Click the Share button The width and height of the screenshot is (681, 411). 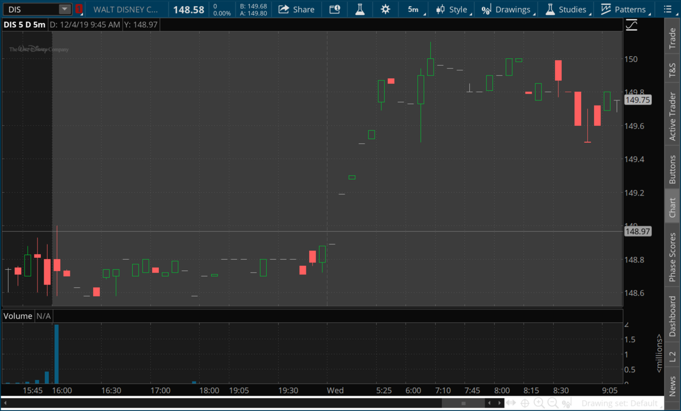(296, 9)
